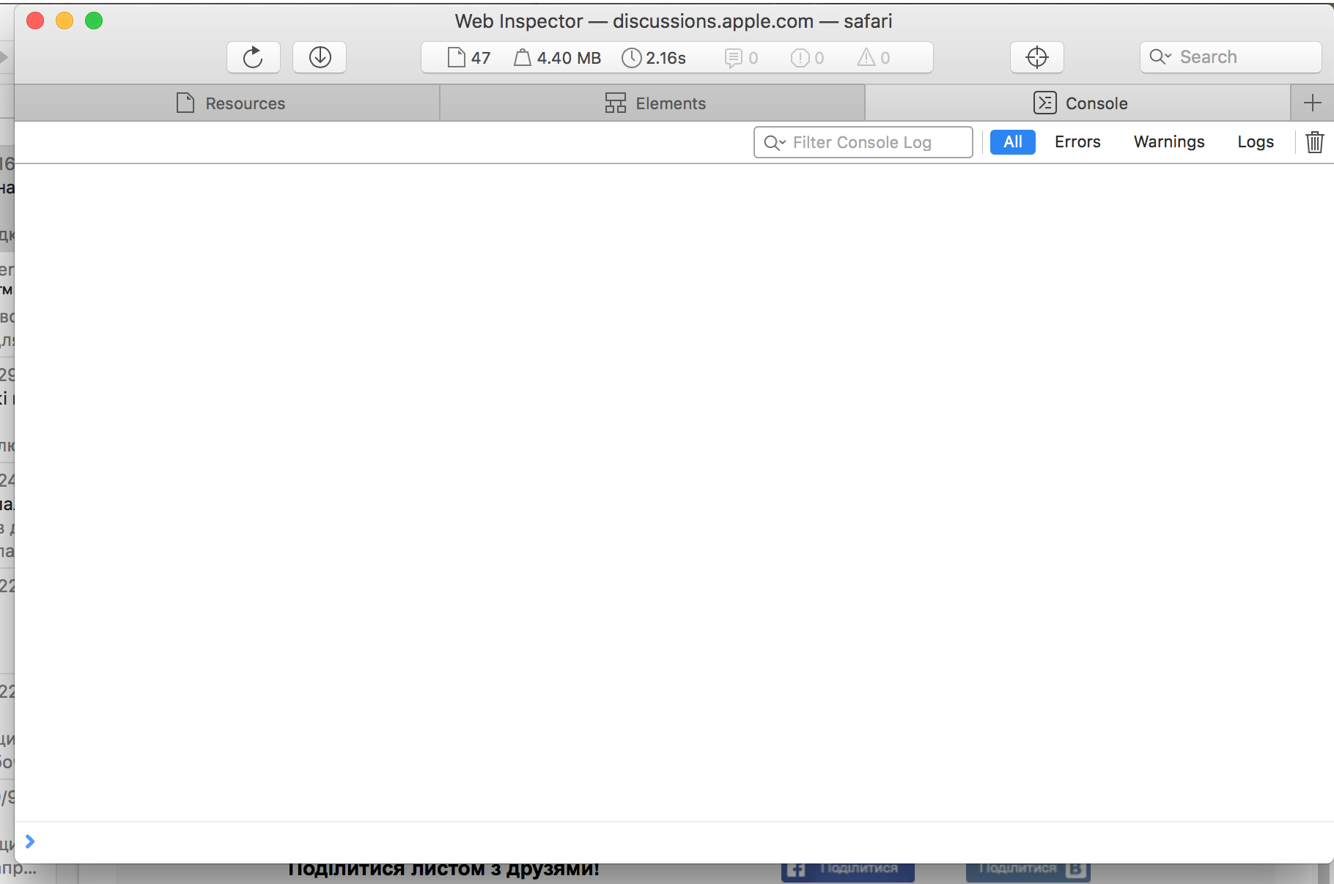Click the 4.40 MB transfer size indicator

point(557,57)
